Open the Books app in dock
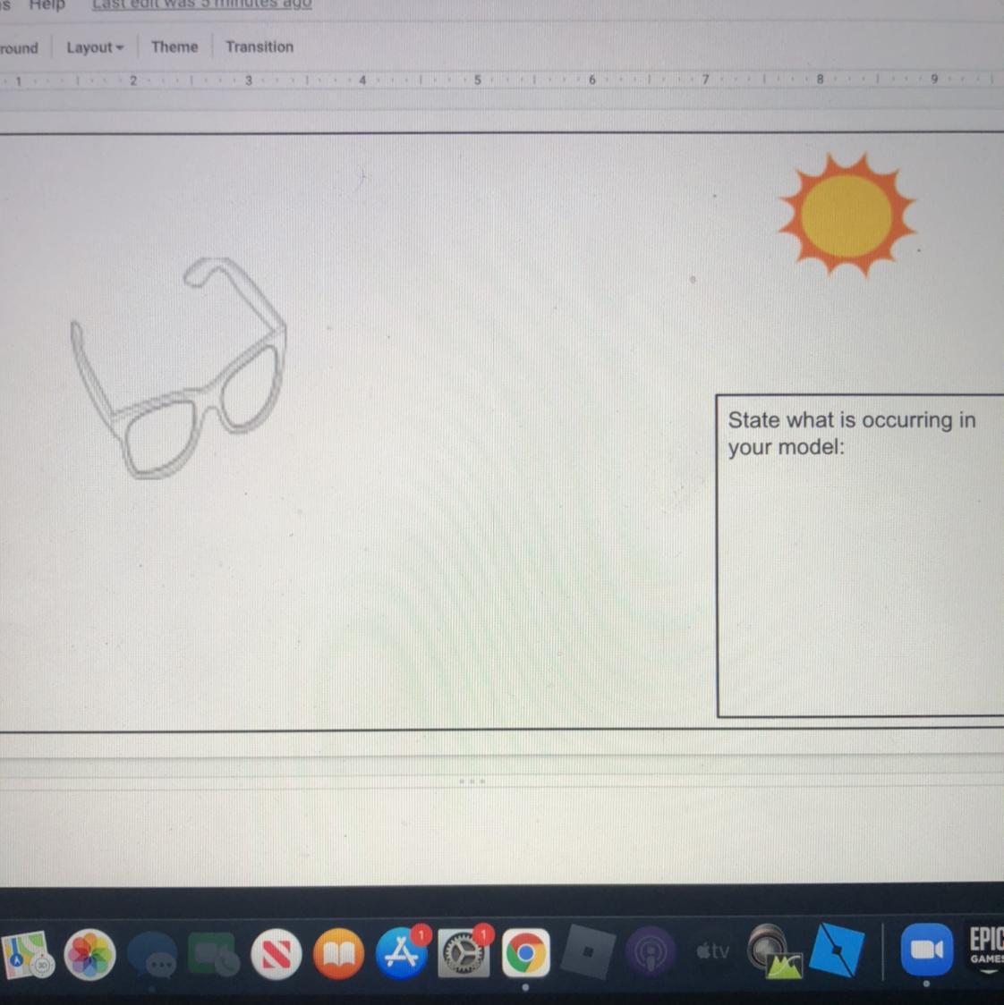The height and width of the screenshot is (1005, 1004). pyautogui.click(x=338, y=954)
